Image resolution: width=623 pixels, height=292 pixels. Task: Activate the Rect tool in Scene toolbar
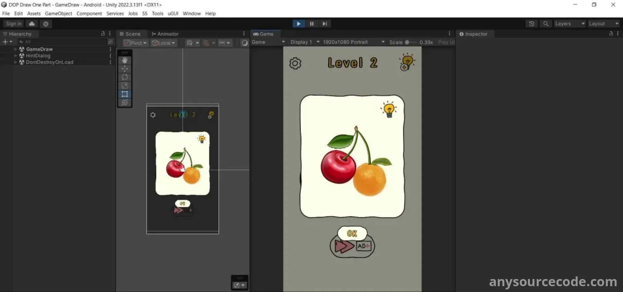click(x=125, y=94)
